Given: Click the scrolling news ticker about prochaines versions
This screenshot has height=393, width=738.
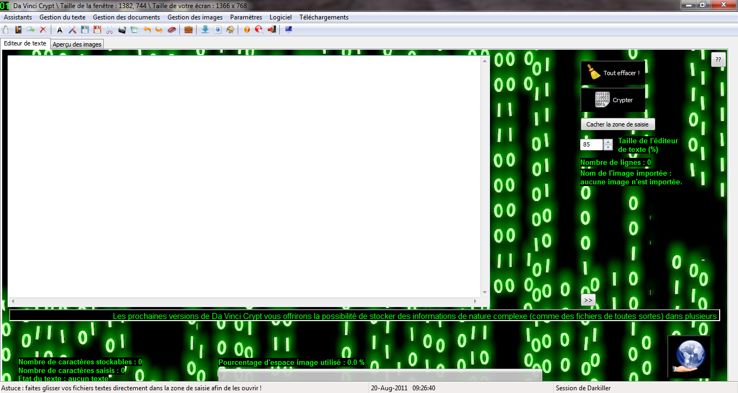Looking at the screenshot, I should 364,316.
